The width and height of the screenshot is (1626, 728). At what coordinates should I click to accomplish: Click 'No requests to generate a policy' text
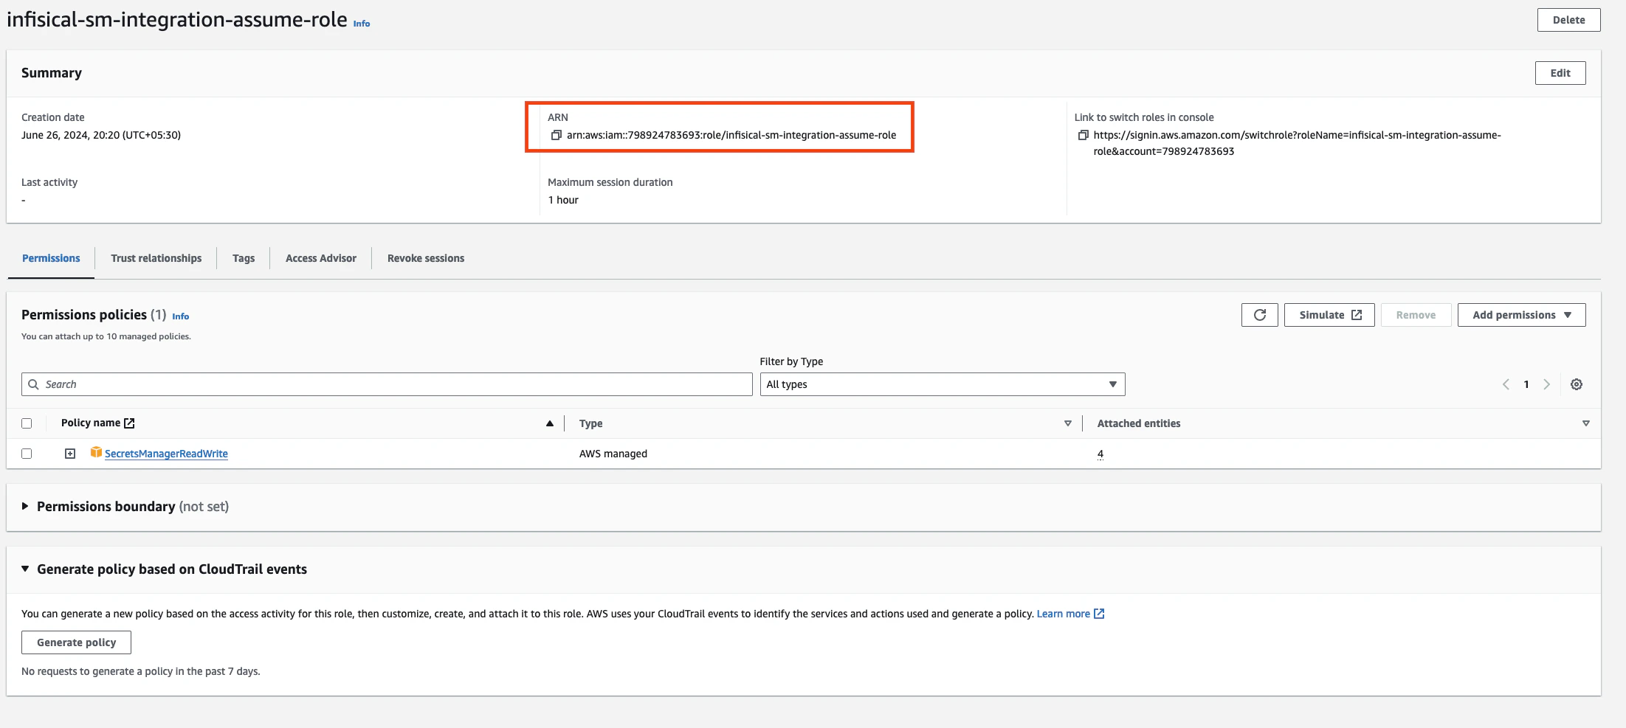pyautogui.click(x=141, y=671)
